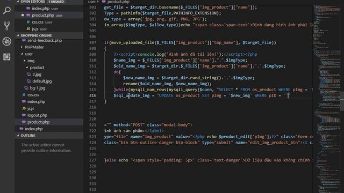
Task: Click product.php breadcrumb segment
Action: [118, 2]
